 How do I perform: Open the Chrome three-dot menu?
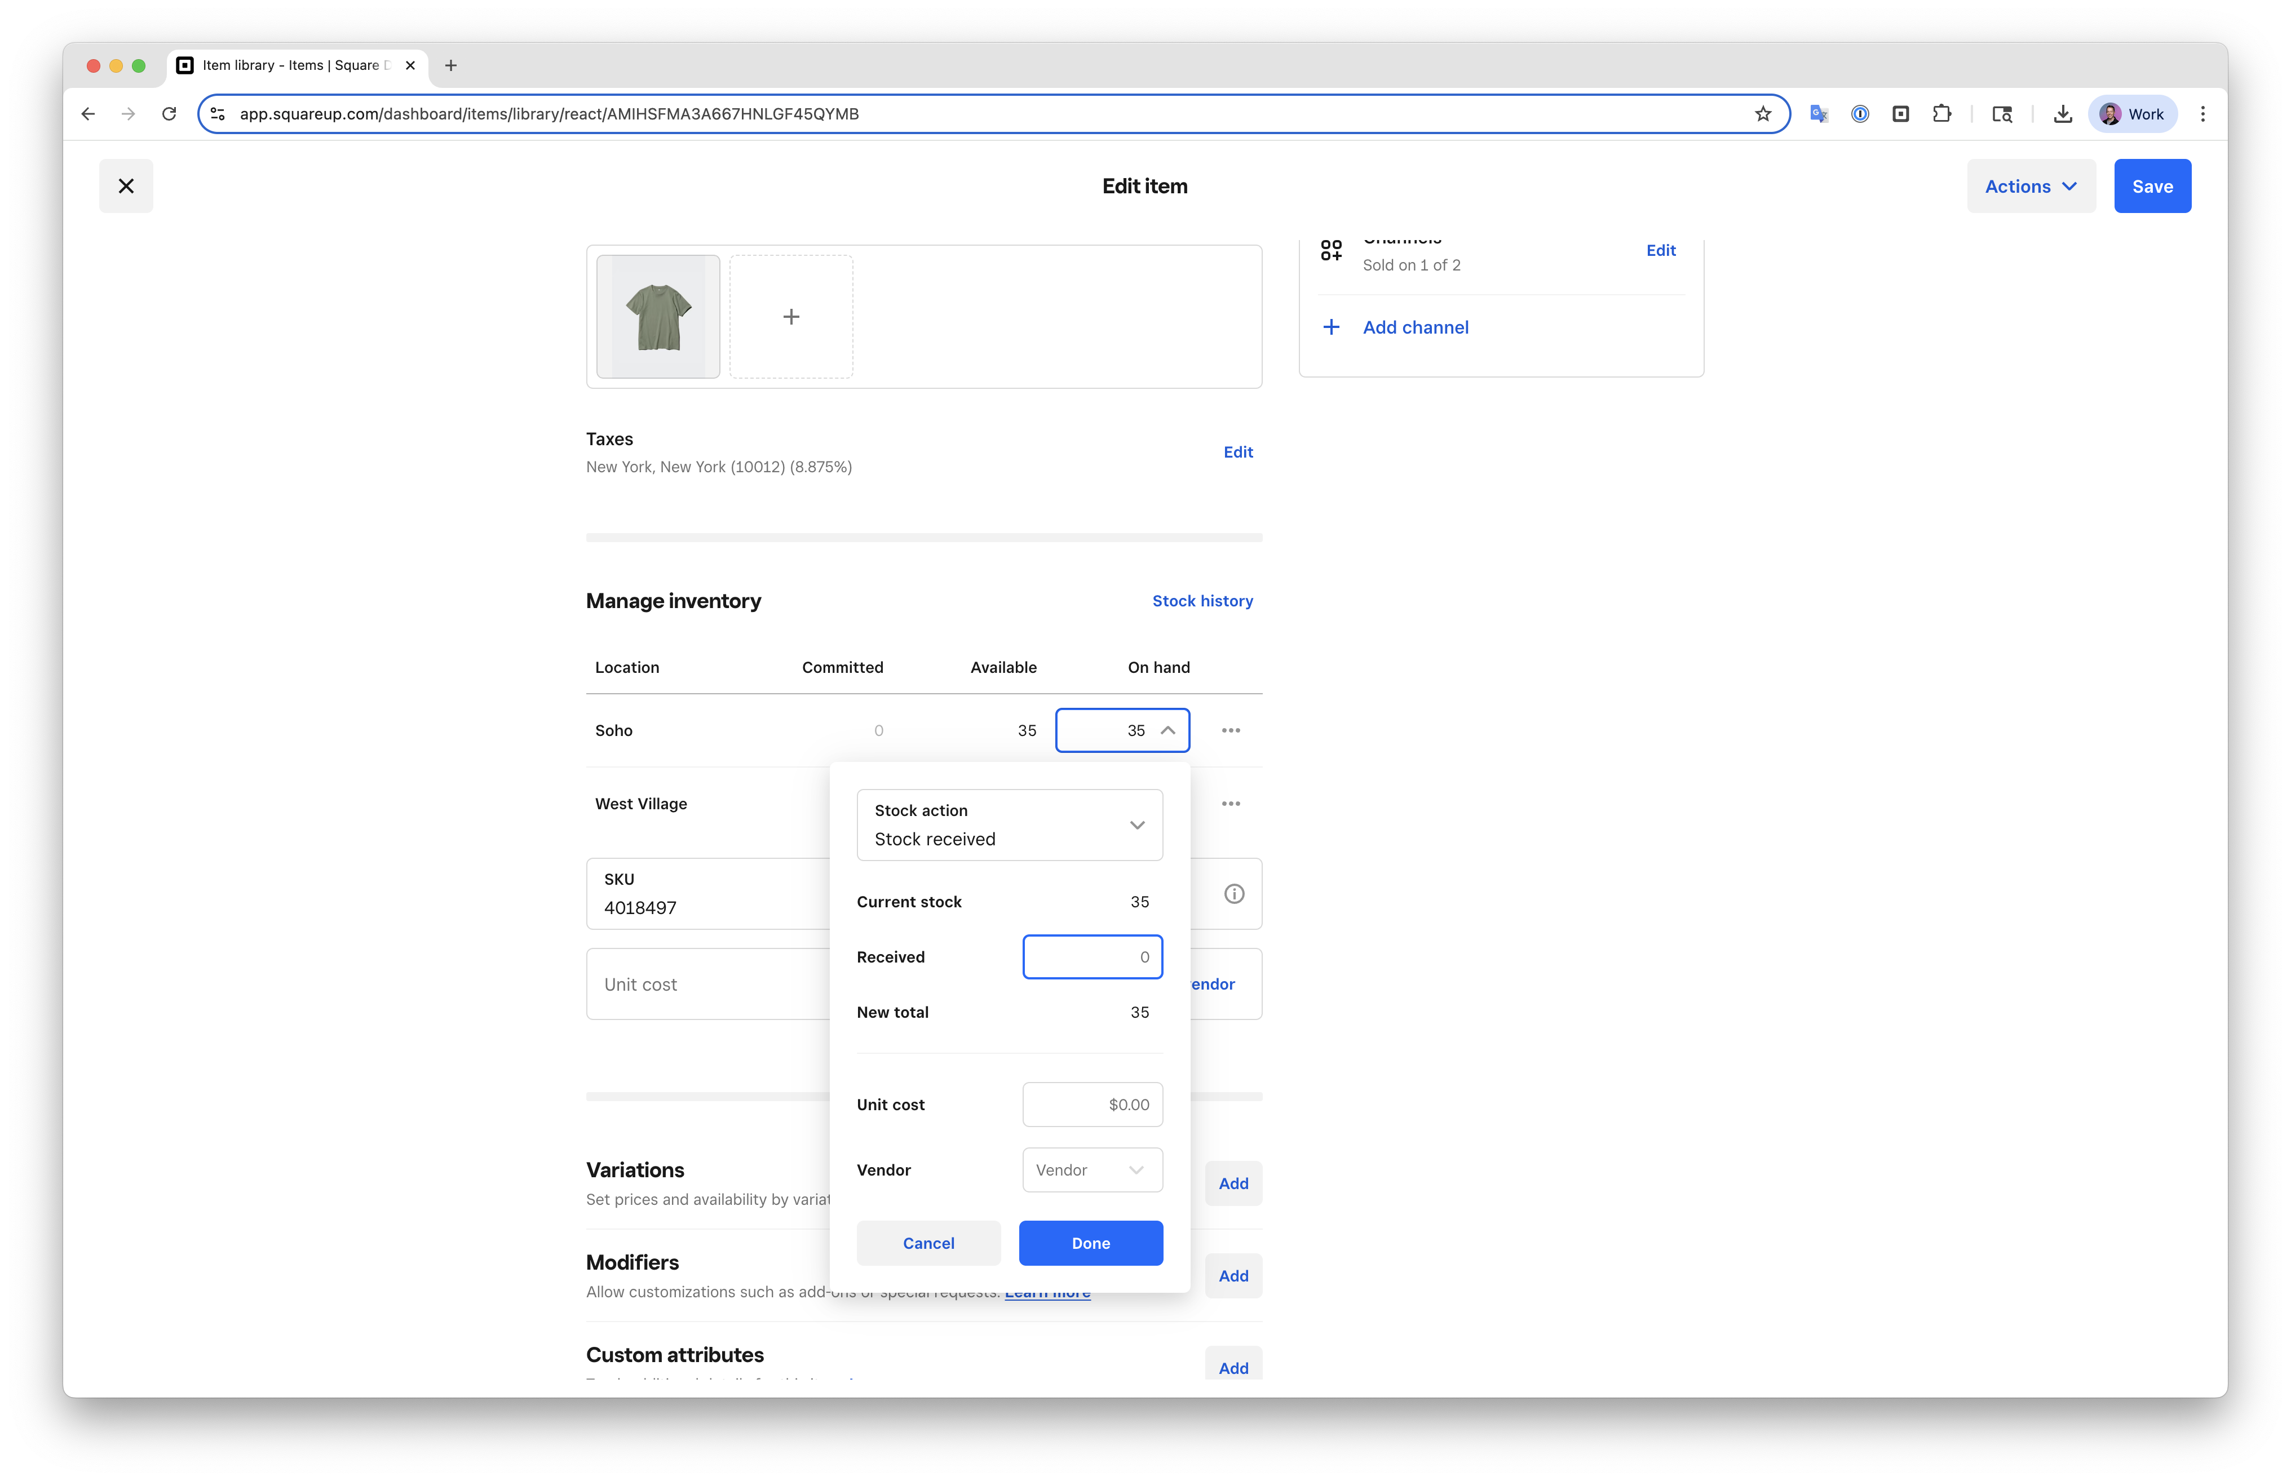click(2202, 113)
